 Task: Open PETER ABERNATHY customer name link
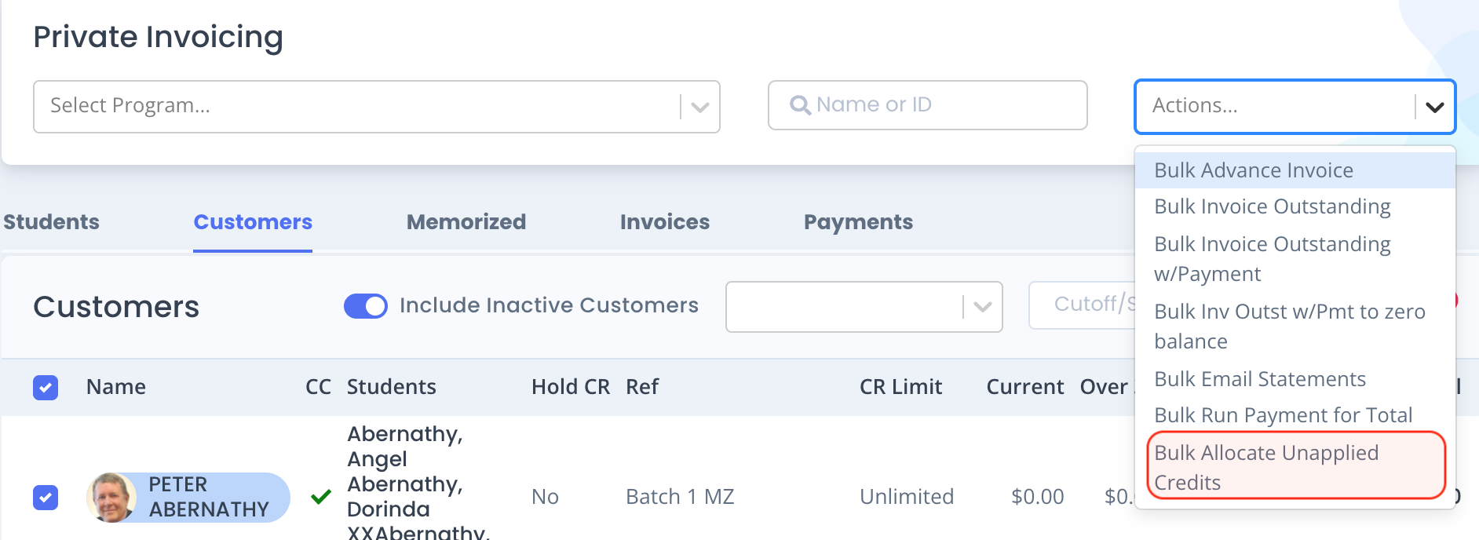(x=209, y=497)
